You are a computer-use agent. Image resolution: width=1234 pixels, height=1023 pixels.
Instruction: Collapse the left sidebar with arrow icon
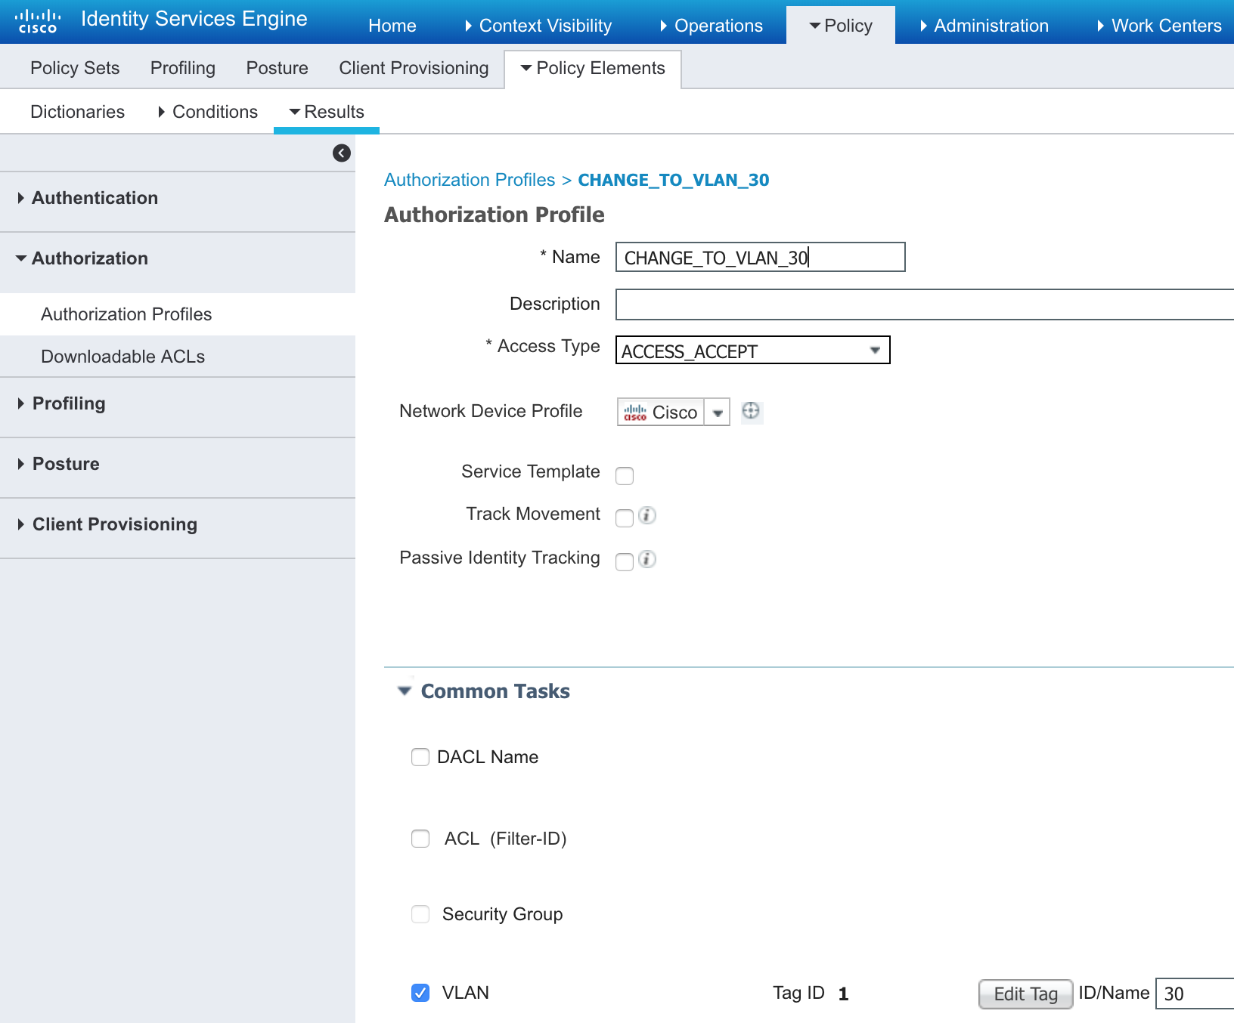[342, 153]
